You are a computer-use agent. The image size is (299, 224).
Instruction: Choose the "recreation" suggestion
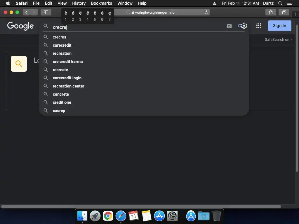[x=144, y=53]
